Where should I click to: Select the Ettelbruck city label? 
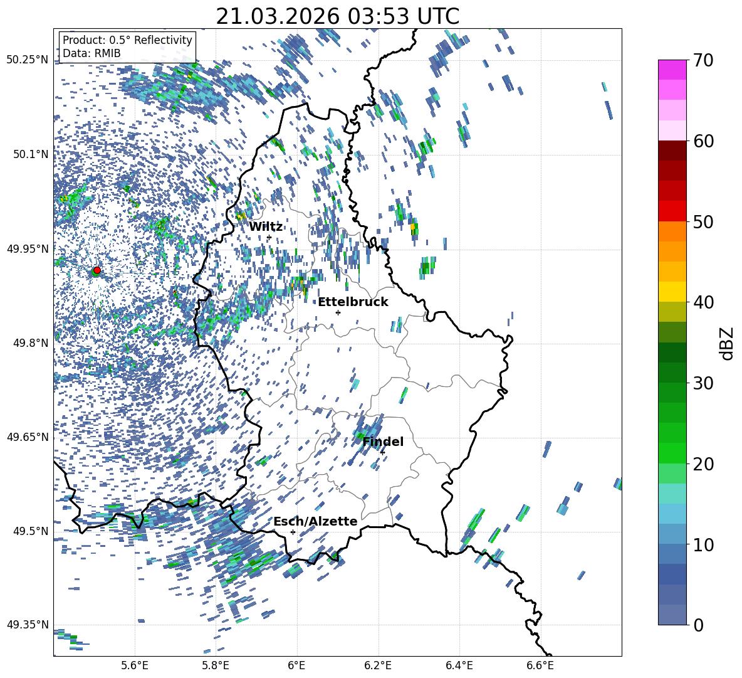click(353, 302)
